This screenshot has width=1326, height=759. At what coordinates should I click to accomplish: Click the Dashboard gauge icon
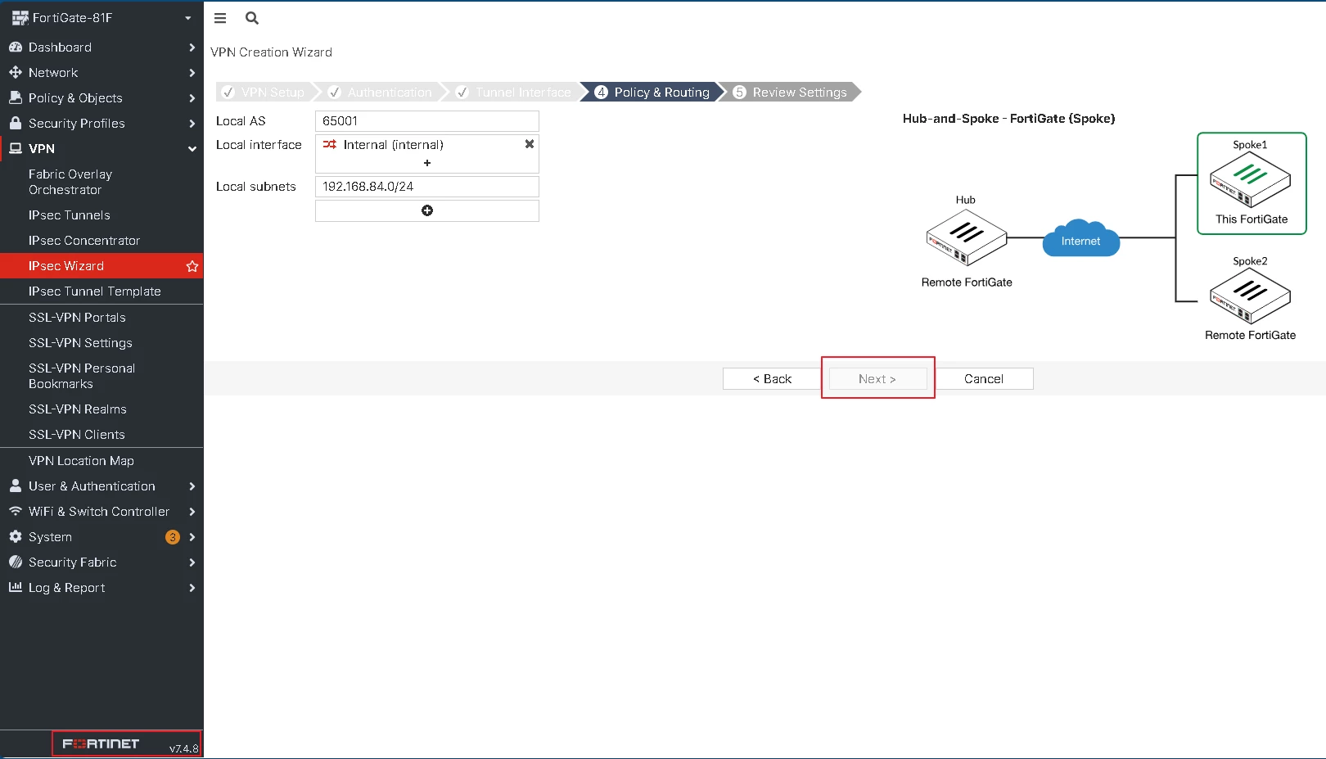[x=16, y=47]
